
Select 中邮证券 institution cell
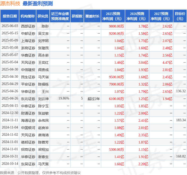pos(28,33)
